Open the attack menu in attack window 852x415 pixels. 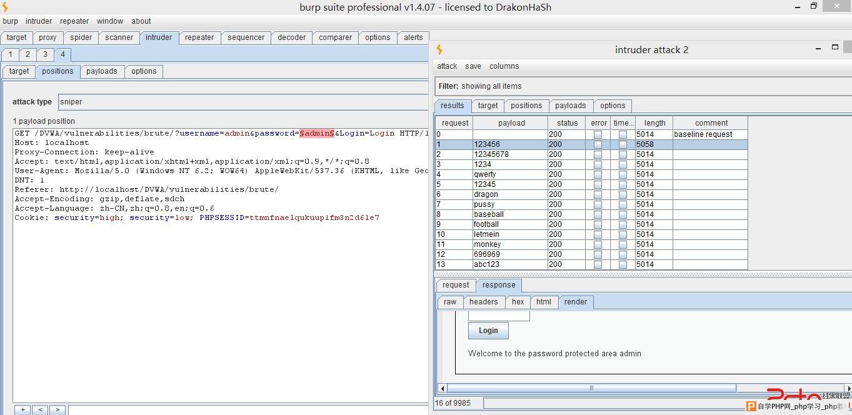(x=447, y=66)
